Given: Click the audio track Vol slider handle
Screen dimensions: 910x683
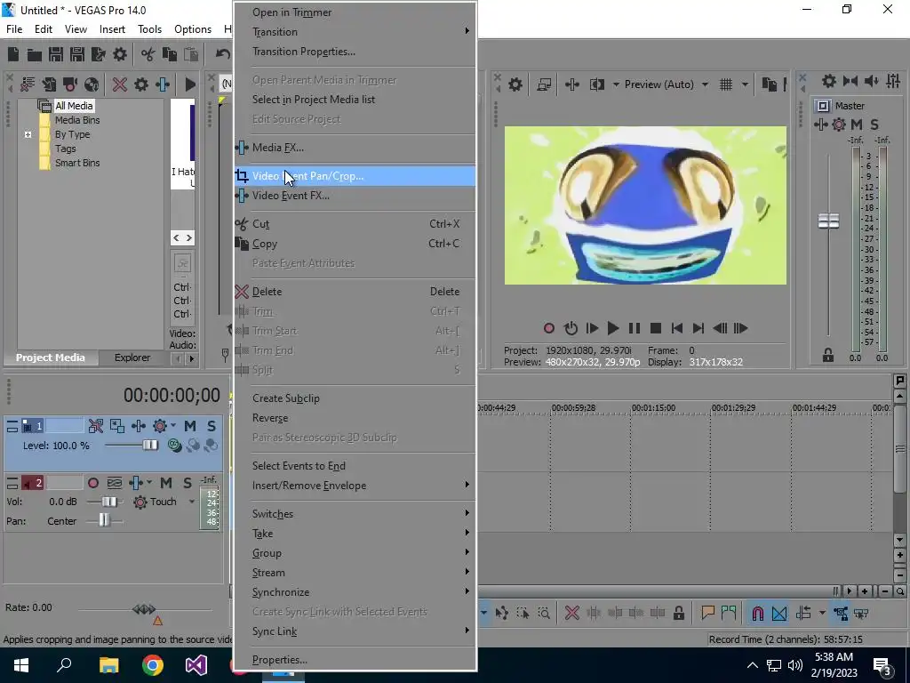Looking at the screenshot, I should tap(109, 502).
